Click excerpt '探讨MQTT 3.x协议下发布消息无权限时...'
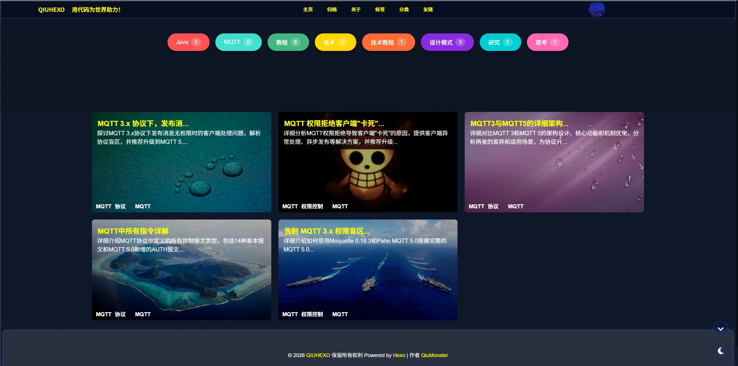 (179, 137)
